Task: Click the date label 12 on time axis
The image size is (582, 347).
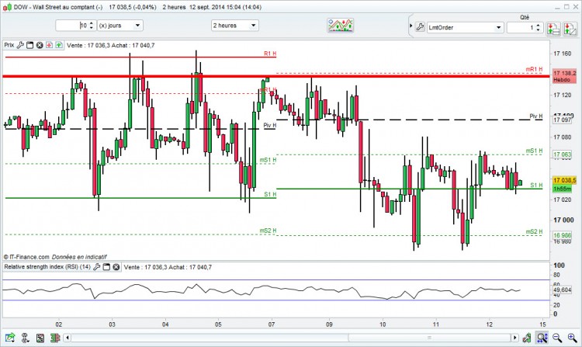Action: click(x=489, y=324)
